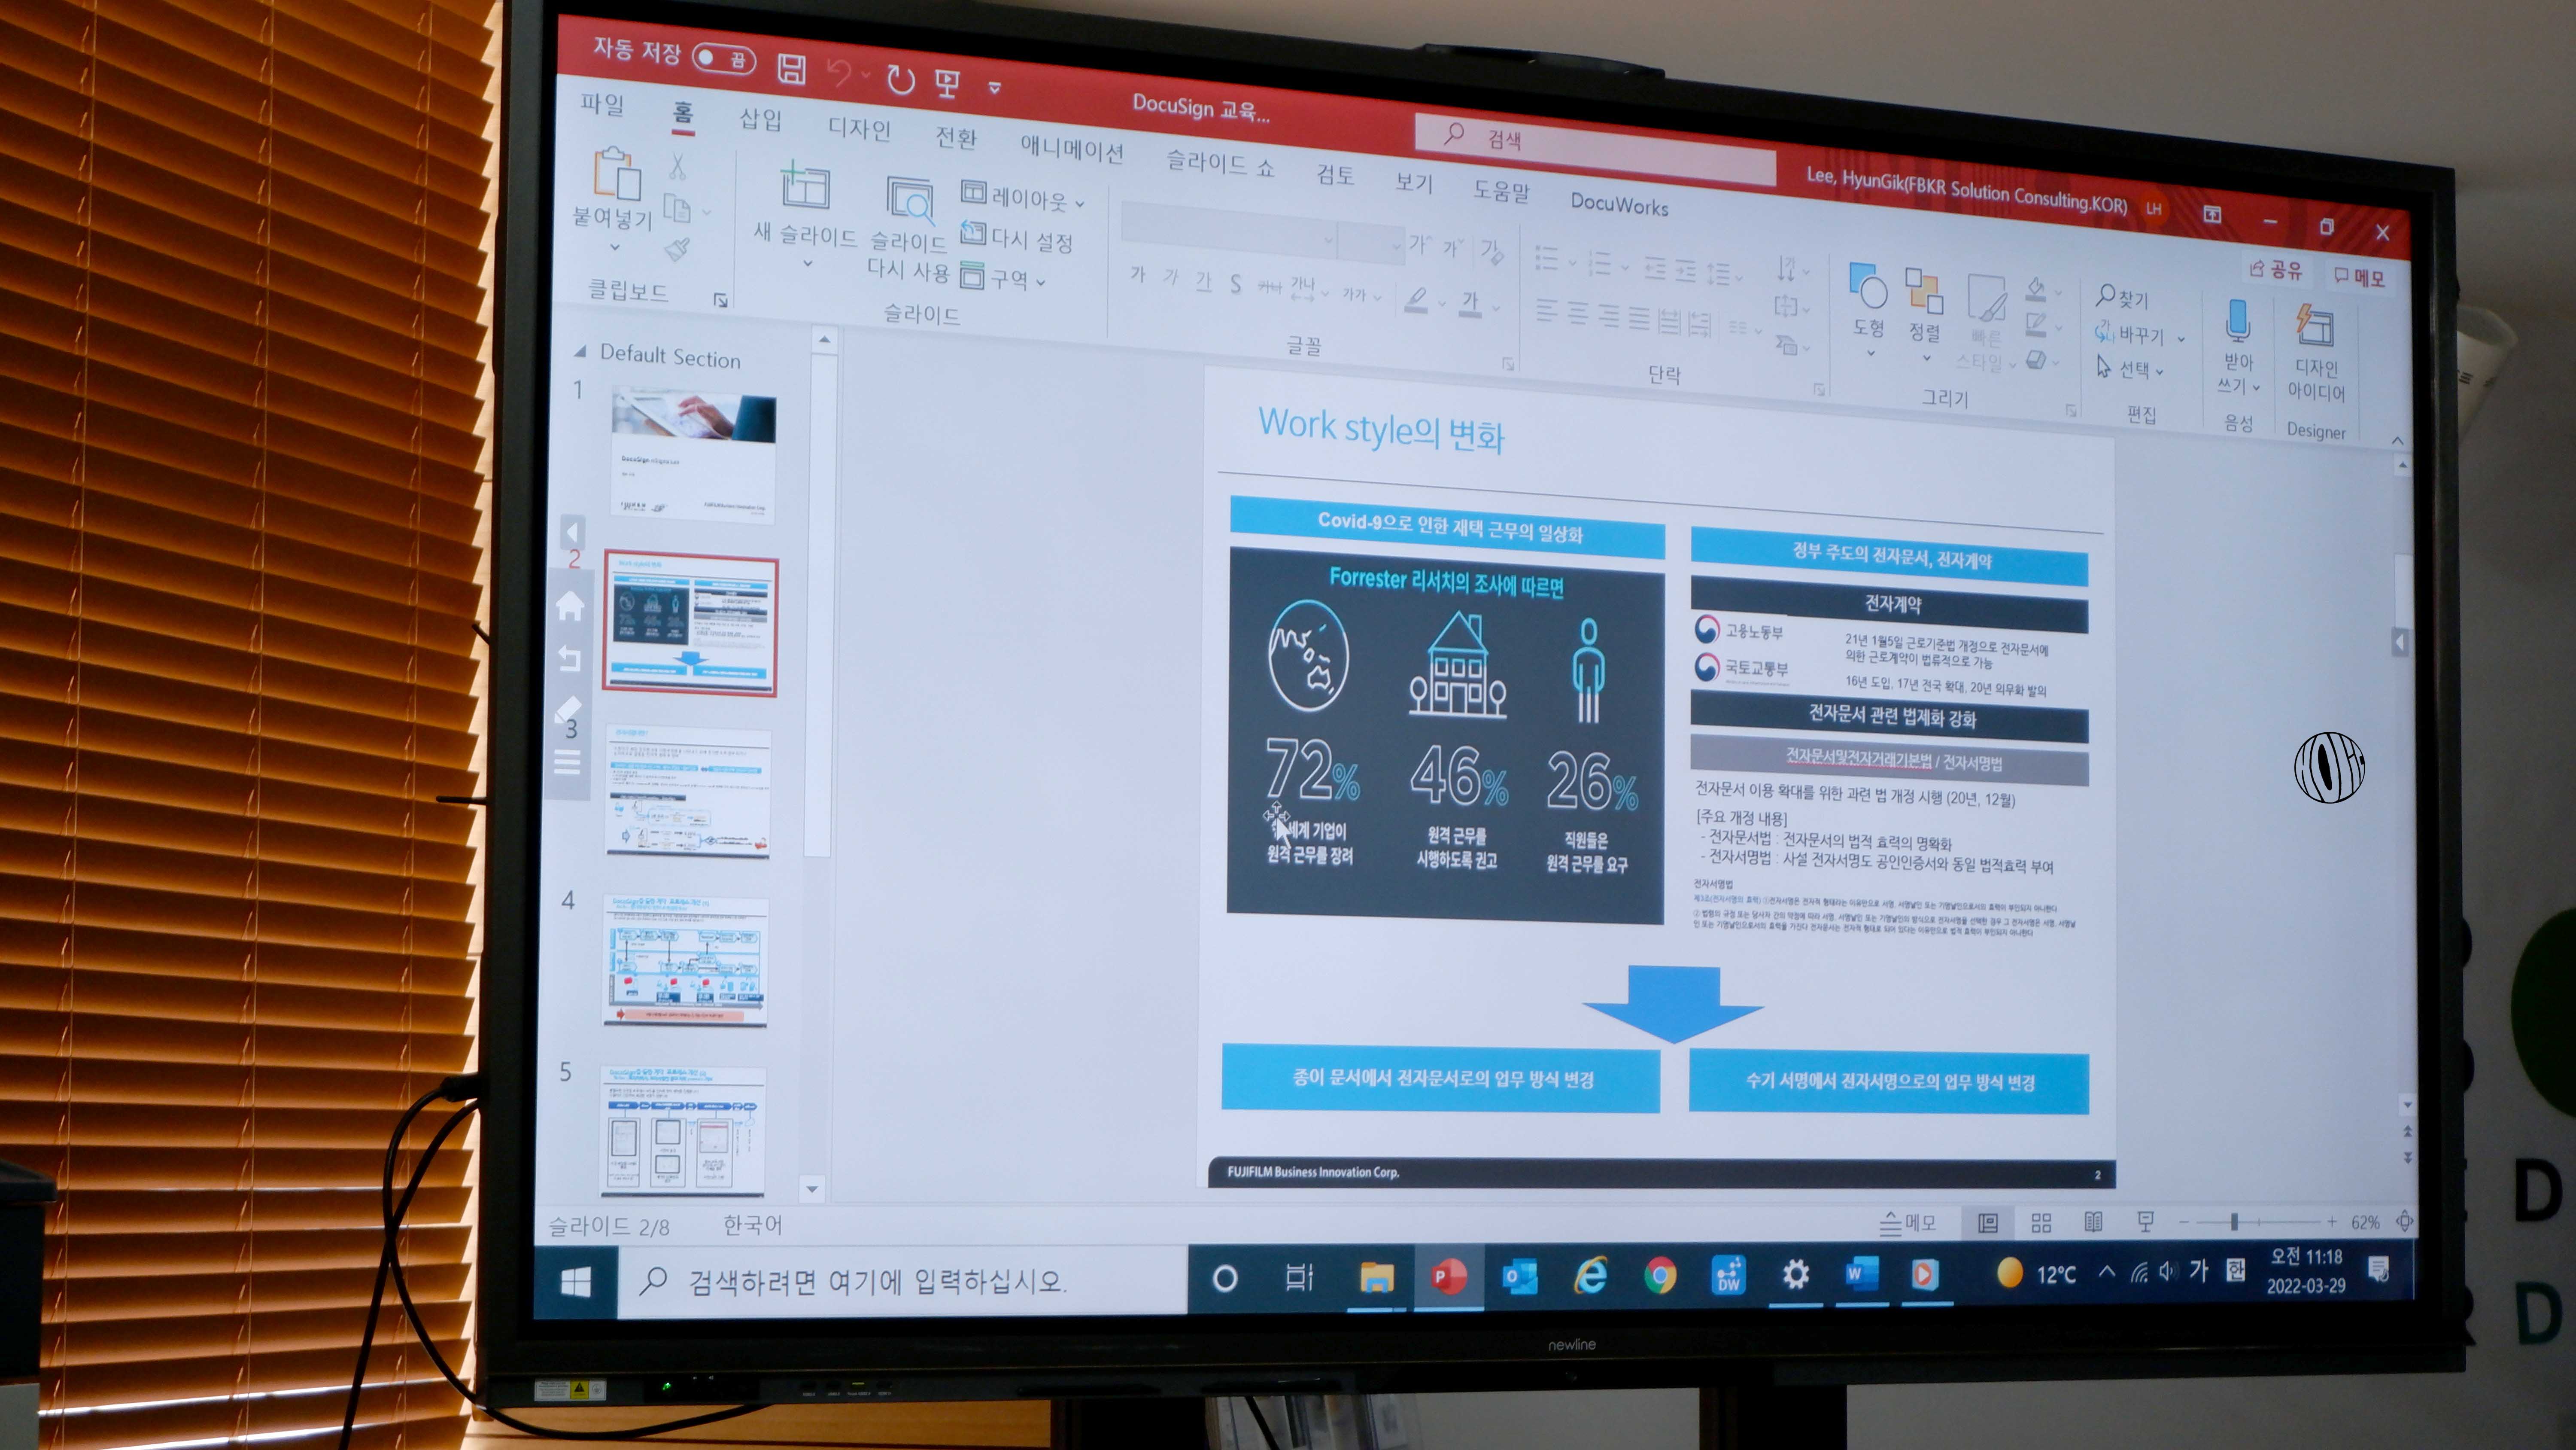Select slide 4 thumbnail
Viewport: 2576px width, 1450px height.
coord(685,962)
